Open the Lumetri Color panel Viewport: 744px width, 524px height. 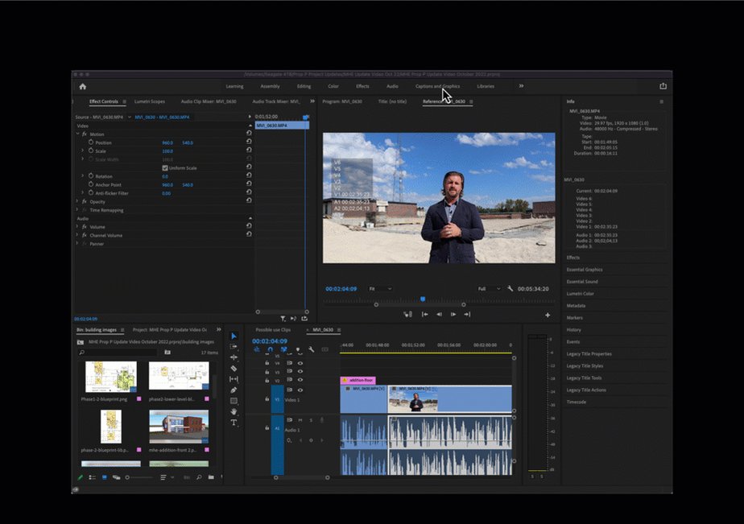click(580, 294)
